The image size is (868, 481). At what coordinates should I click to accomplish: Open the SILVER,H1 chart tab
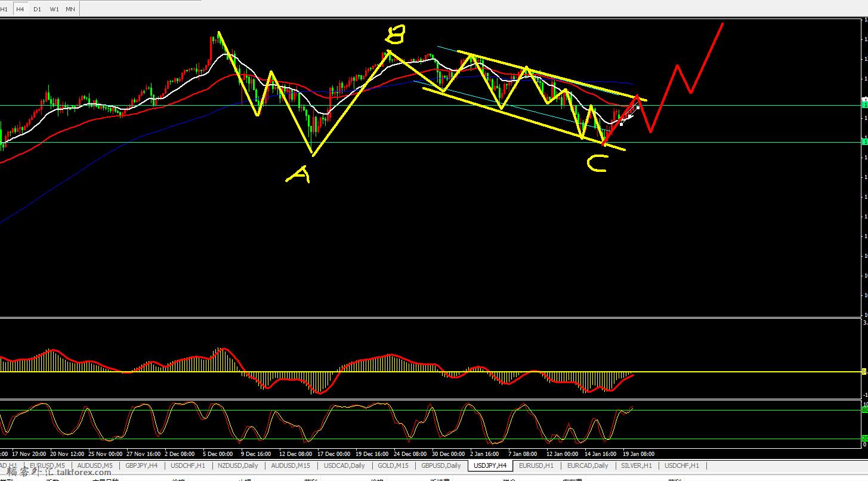[x=637, y=465]
